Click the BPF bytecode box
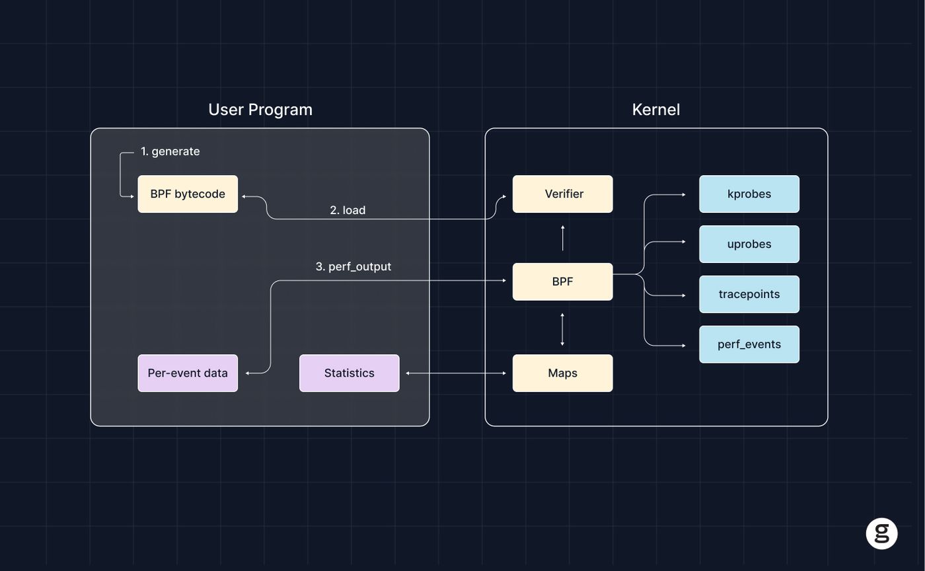The image size is (925, 571). [x=188, y=194]
